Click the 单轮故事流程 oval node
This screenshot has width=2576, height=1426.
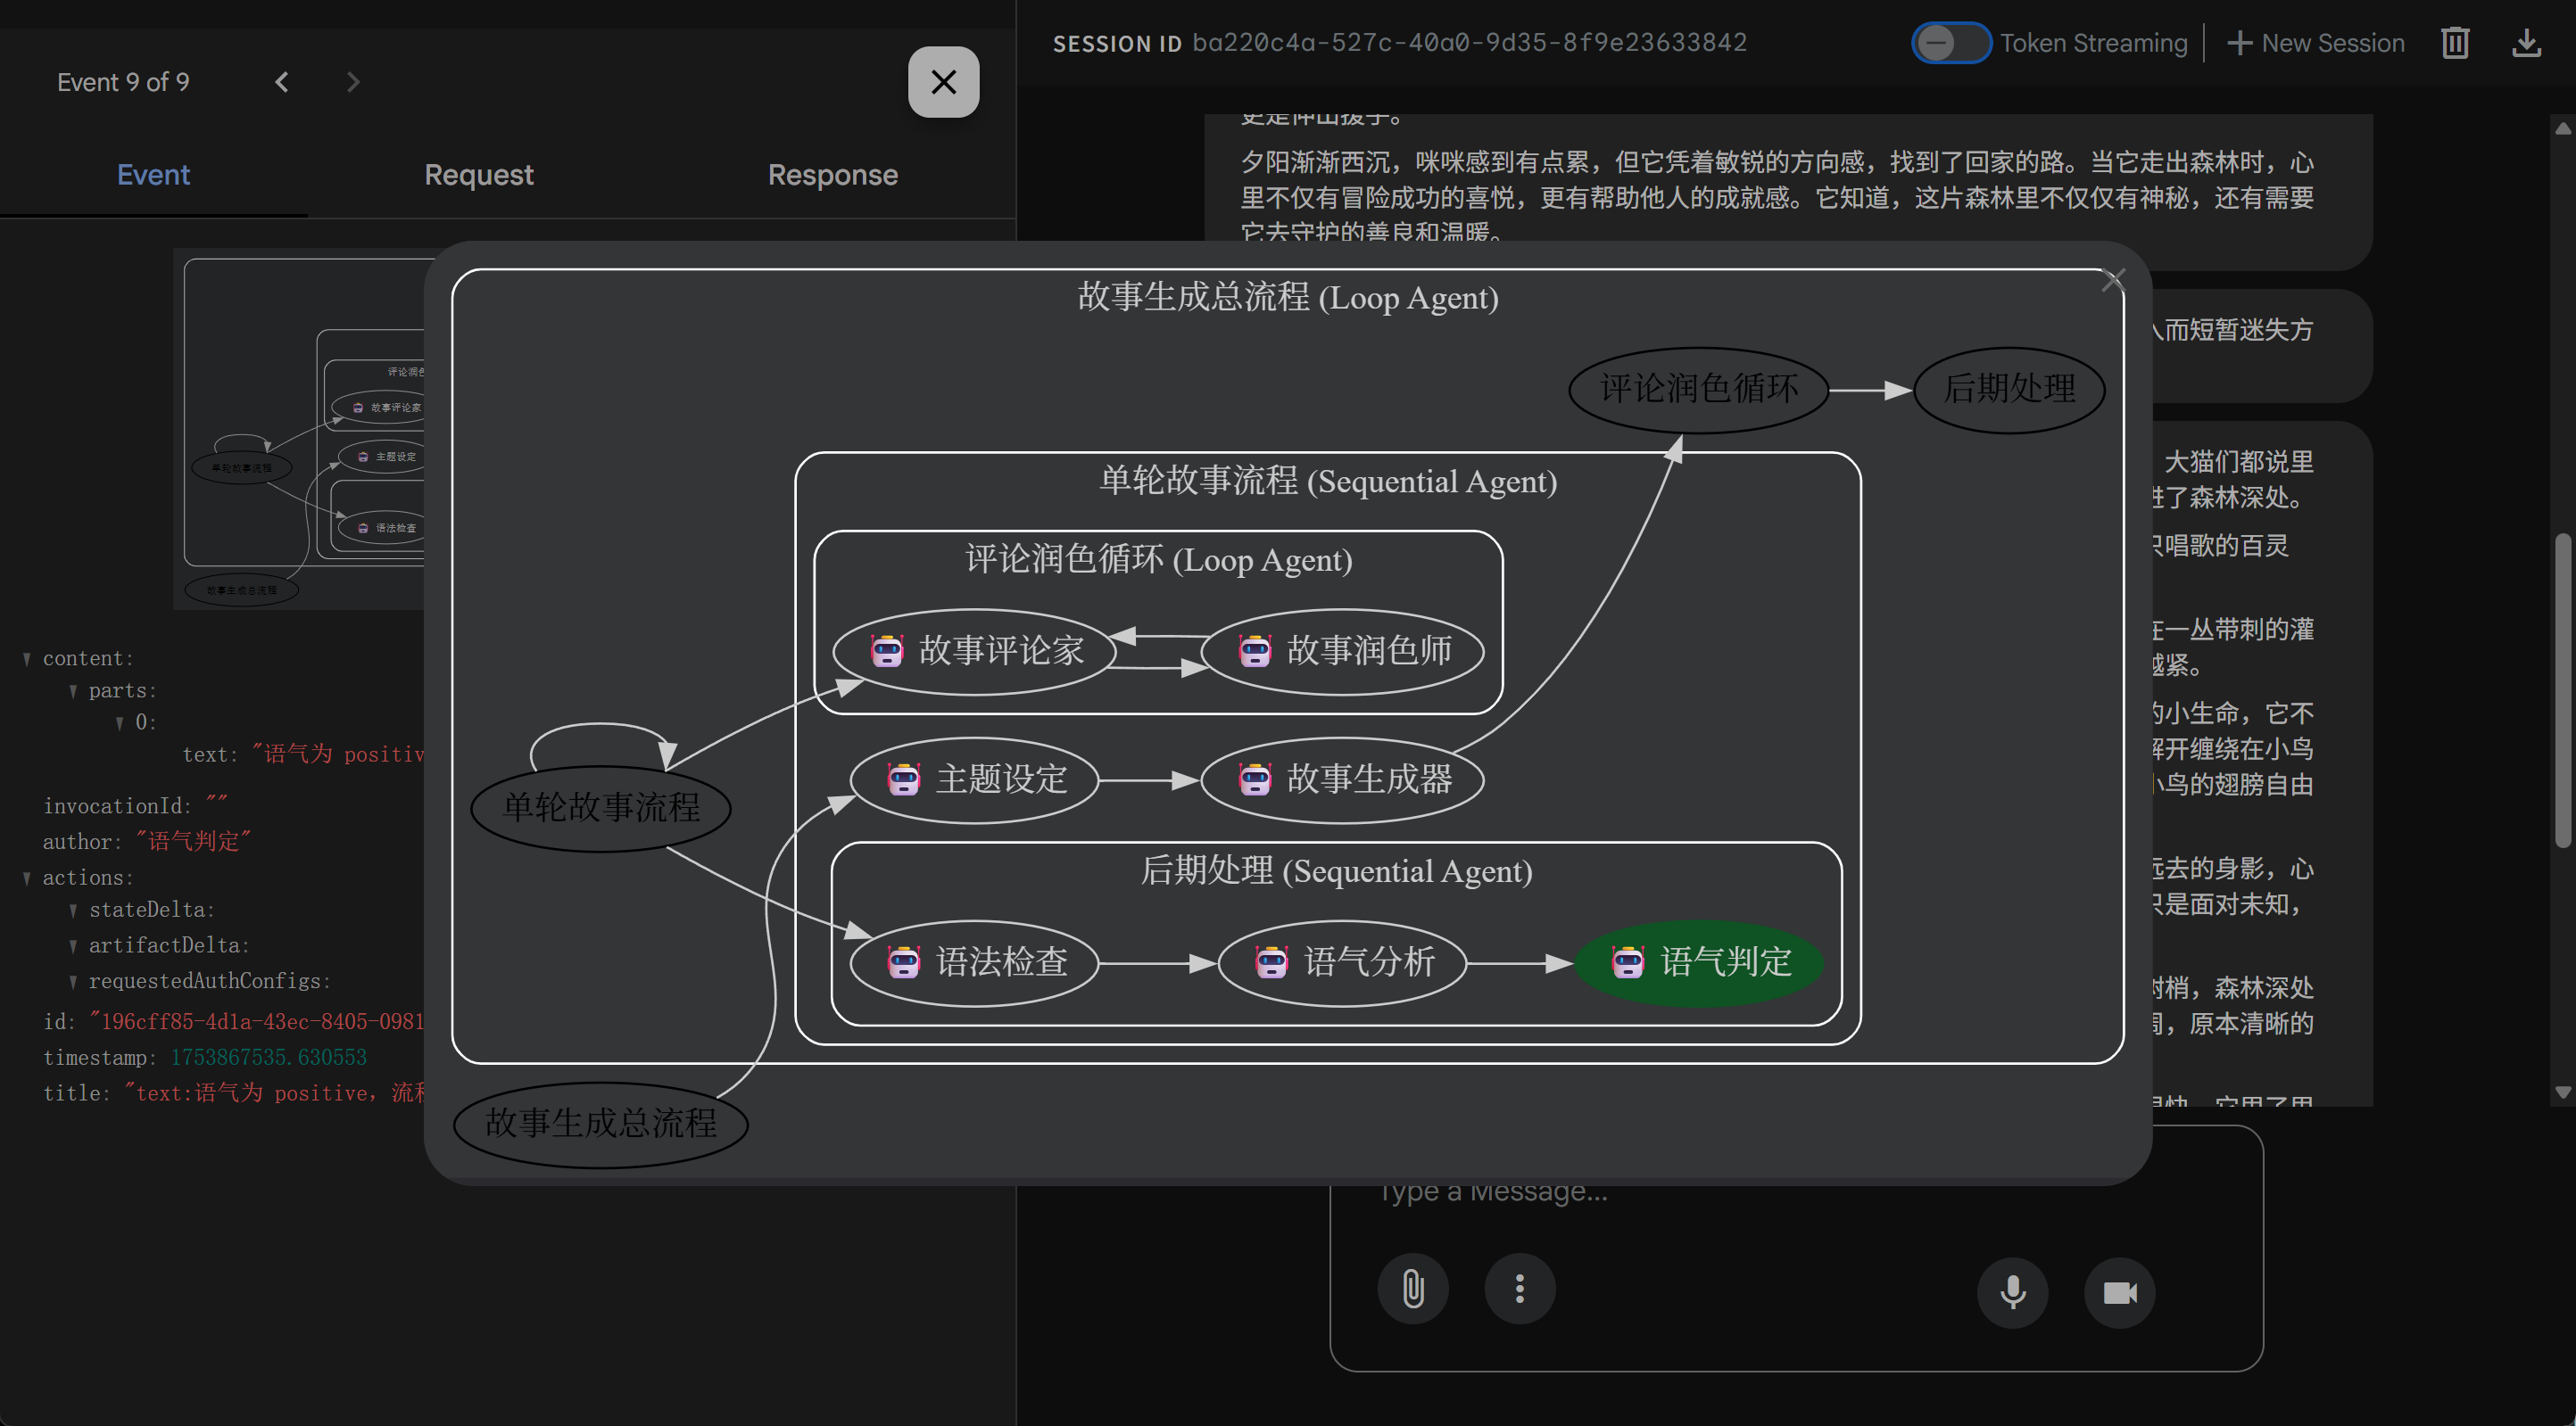(x=601, y=809)
